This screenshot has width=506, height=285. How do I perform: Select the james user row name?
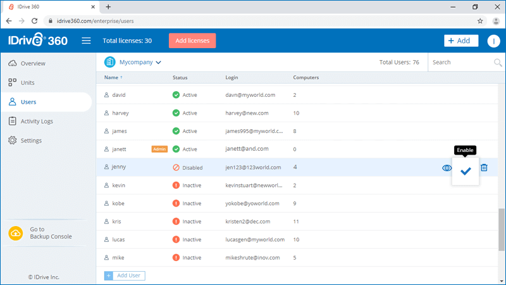pos(120,131)
